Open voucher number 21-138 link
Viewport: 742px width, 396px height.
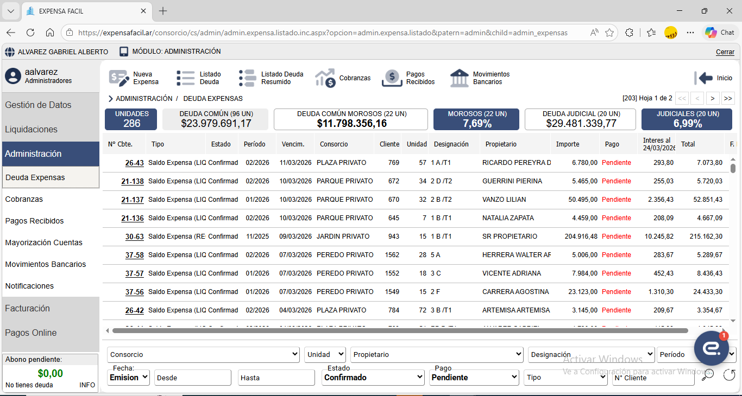(x=133, y=181)
